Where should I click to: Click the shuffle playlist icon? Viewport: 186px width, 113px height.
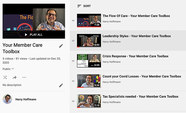(5, 77)
